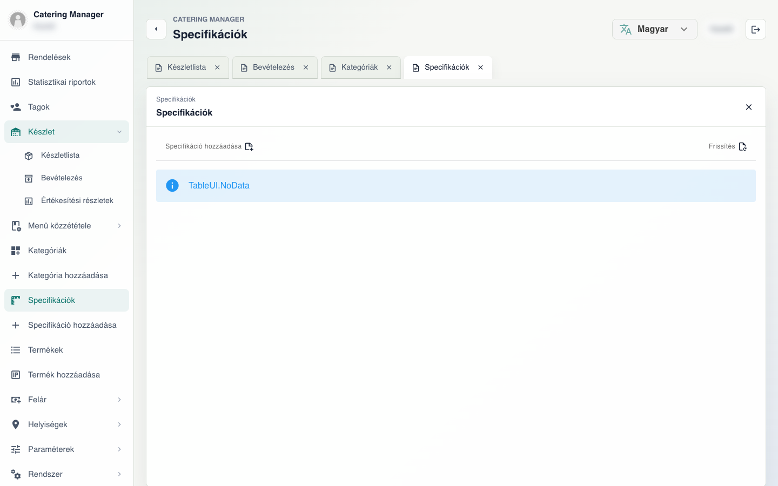Viewport: 778px width, 486px height.
Task: Expand the Felár submenu
Action: (x=119, y=400)
